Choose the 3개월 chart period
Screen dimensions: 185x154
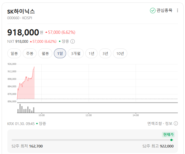click(76, 53)
